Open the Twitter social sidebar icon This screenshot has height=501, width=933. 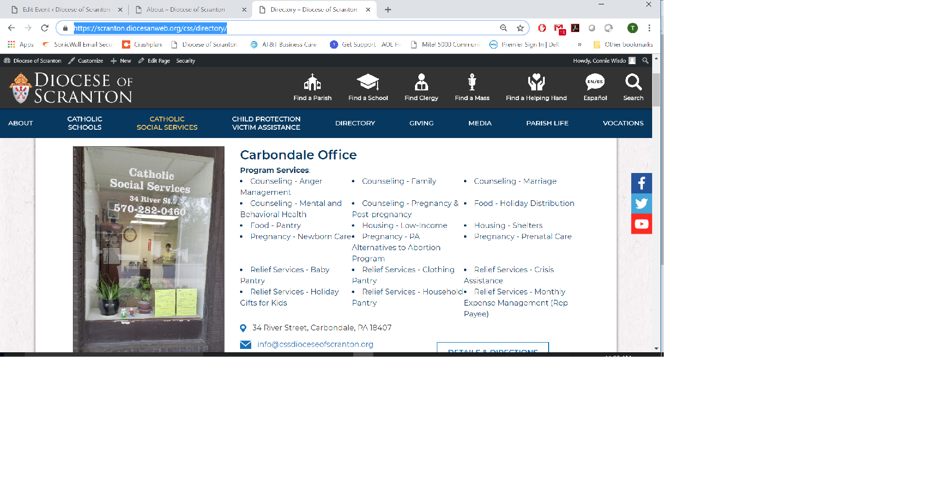pyautogui.click(x=641, y=204)
